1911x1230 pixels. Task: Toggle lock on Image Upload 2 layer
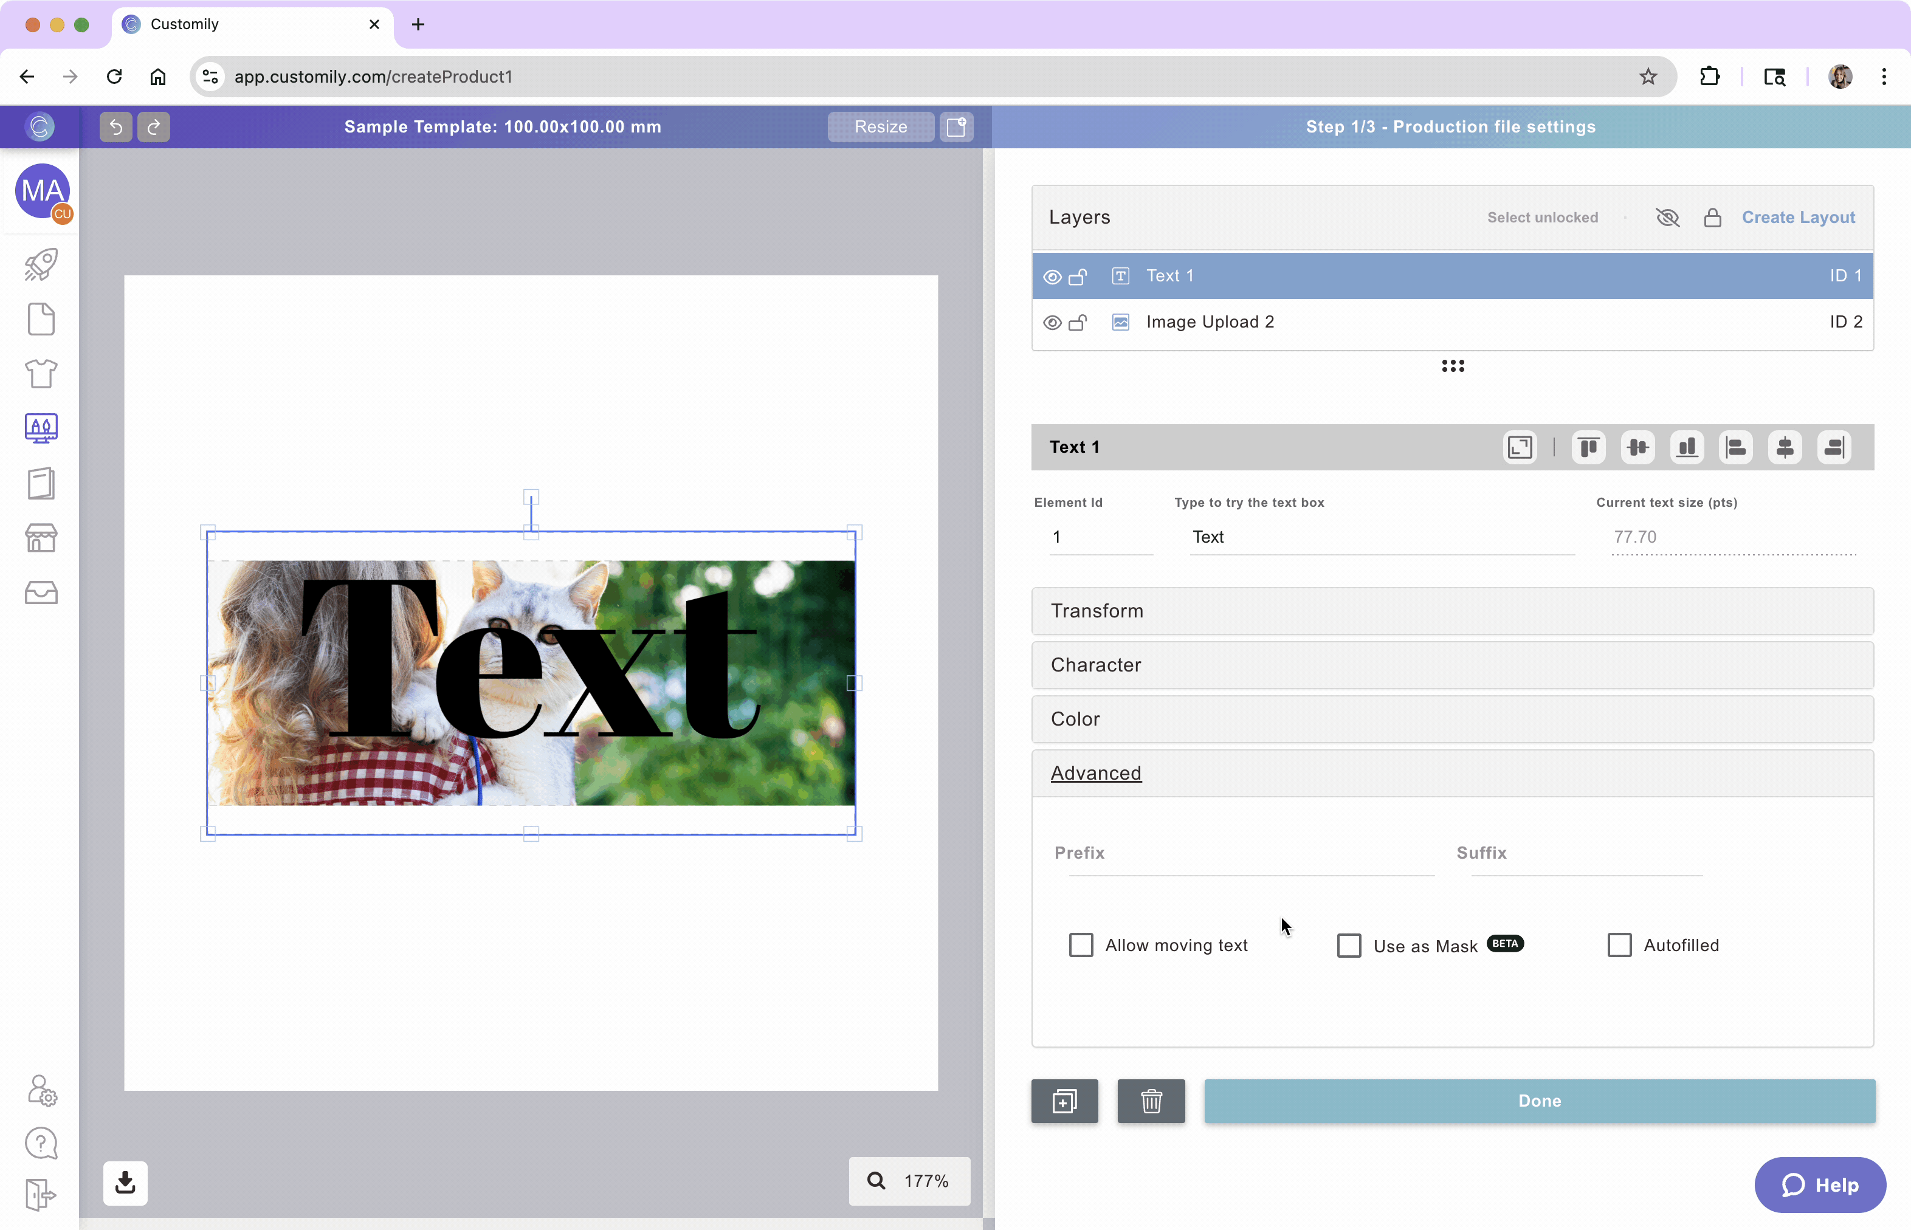tap(1078, 323)
